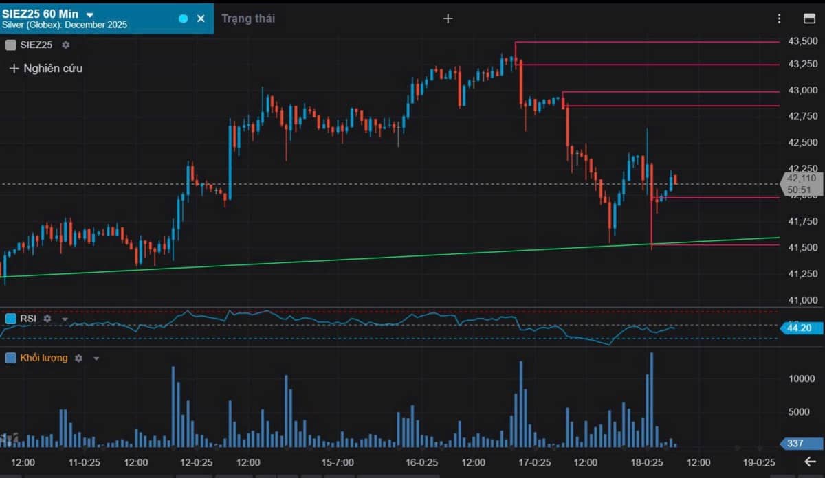Expand the RSI dropdown arrow
This screenshot has width=825, height=478.
click(x=65, y=319)
